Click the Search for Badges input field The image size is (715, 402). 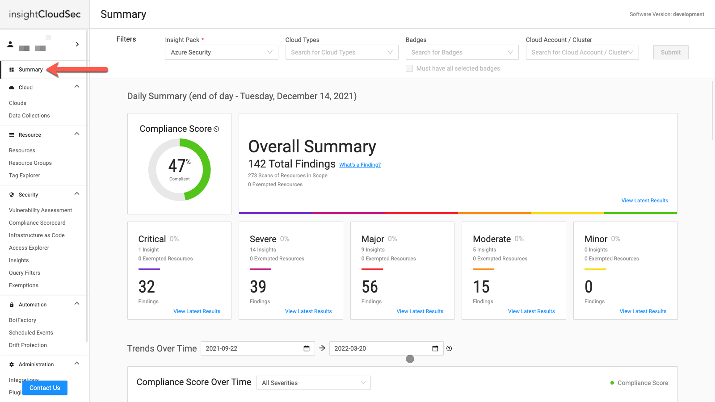[462, 52]
